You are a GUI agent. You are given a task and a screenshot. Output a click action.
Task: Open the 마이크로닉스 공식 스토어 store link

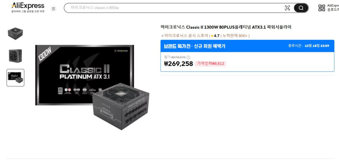point(186,36)
